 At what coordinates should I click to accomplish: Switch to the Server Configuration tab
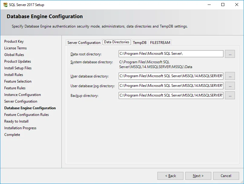pyautogui.click(x=84, y=43)
